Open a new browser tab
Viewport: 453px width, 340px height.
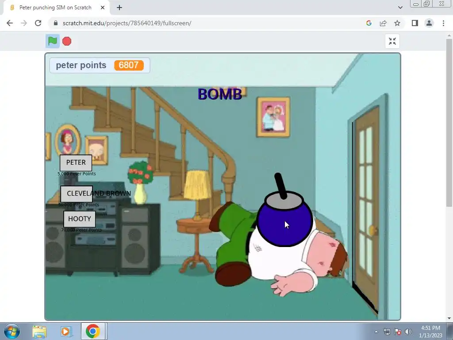tap(119, 8)
